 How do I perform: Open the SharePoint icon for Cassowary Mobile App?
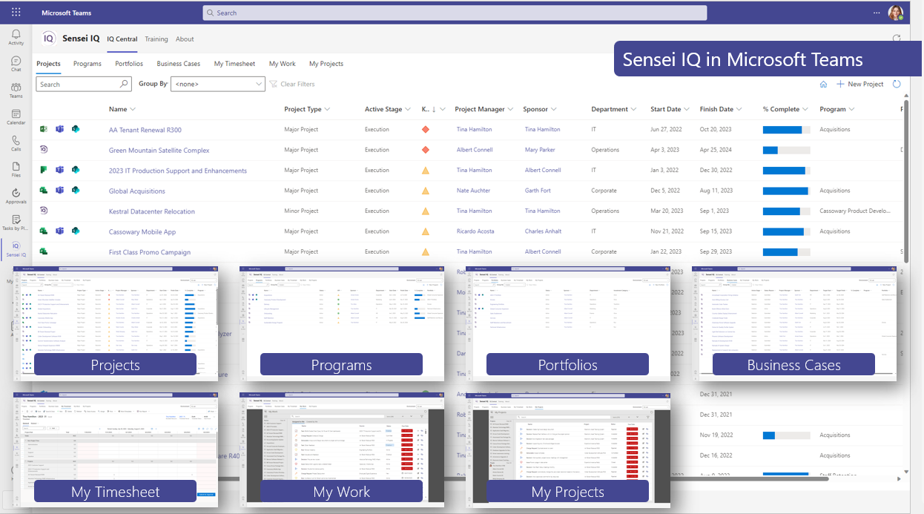pyautogui.click(x=75, y=231)
